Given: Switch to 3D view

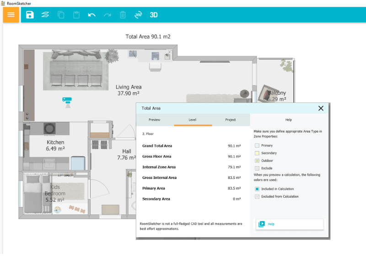Looking at the screenshot, I should pyautogui.click(x=154, y=15).
